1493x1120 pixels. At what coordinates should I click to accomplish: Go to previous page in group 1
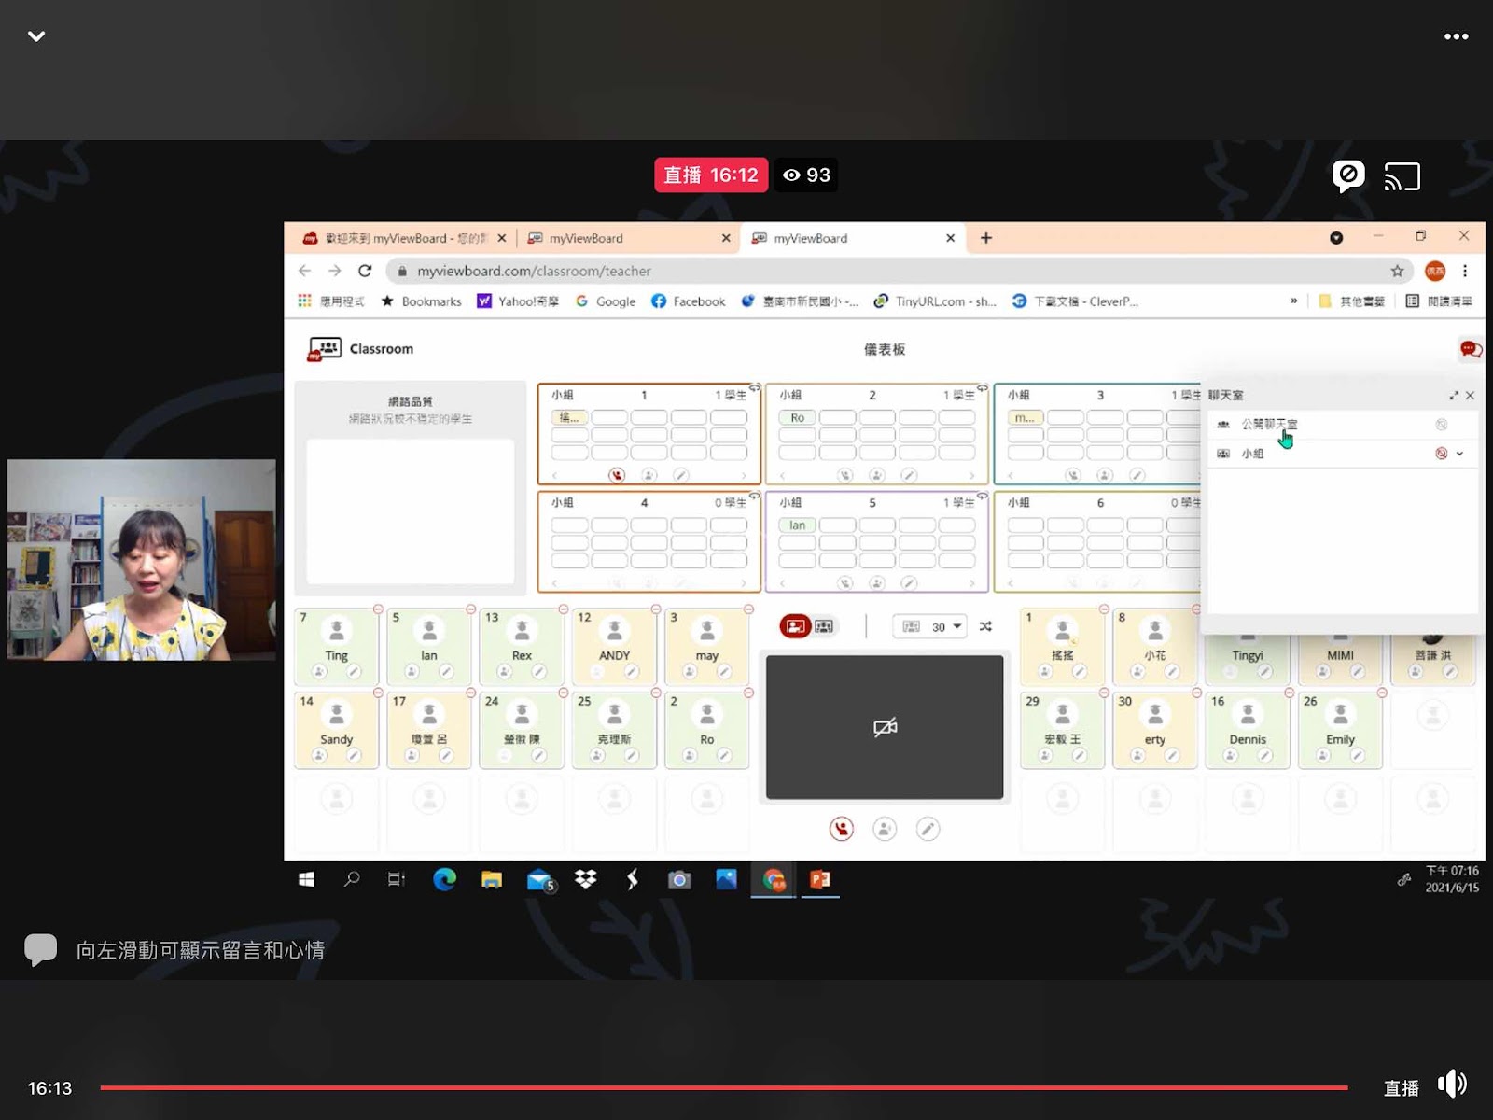[554, 475]
